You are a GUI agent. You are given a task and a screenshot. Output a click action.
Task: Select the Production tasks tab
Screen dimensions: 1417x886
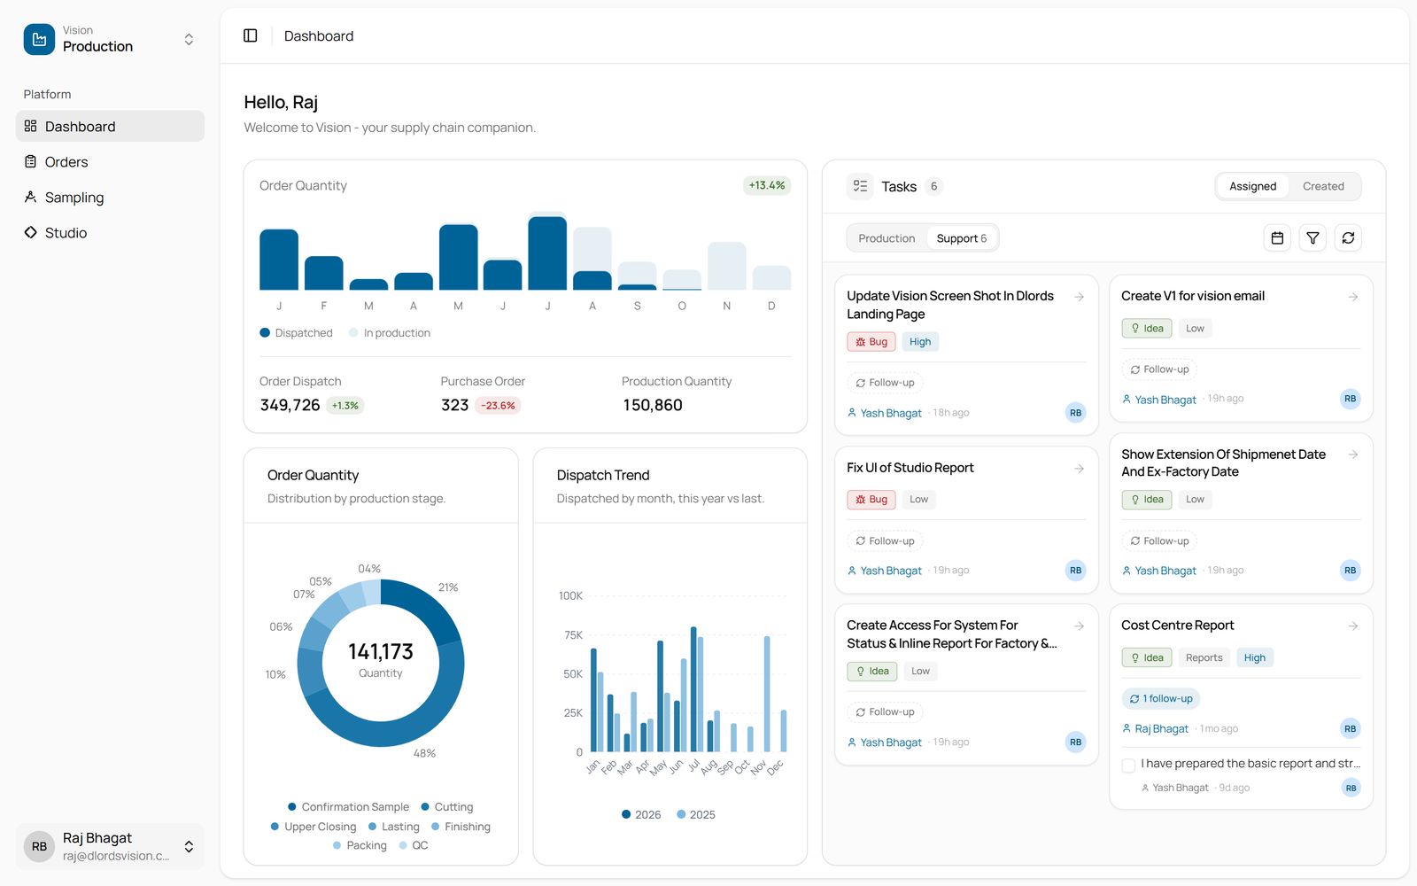point(887,238)
